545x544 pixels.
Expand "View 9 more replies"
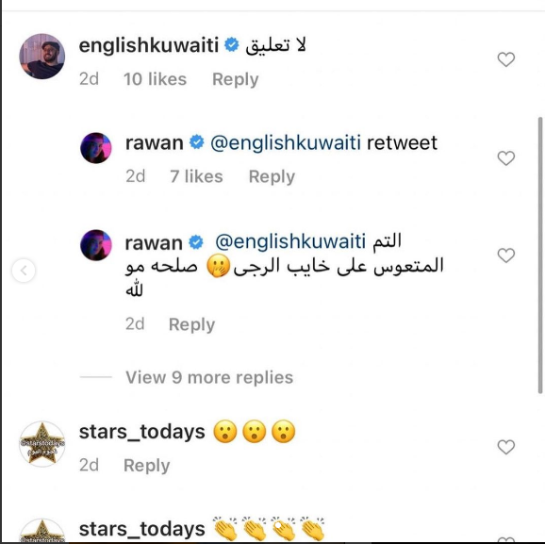[209, 377]
